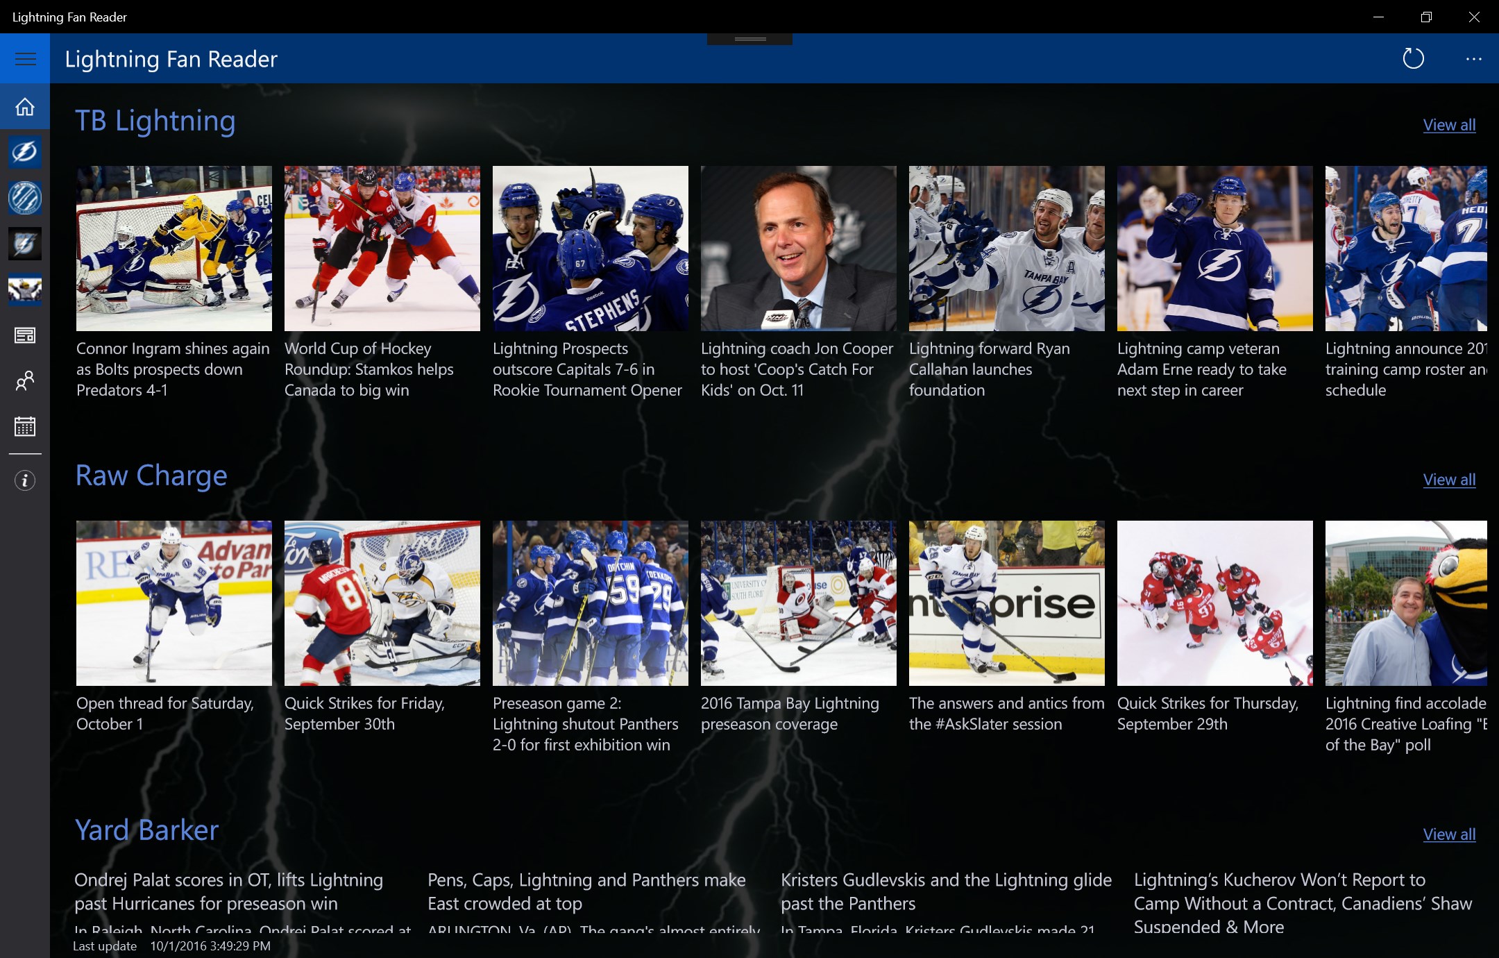Select the Raw Charge section heading
Viewport: 1499px width, 958px height.
point(151,476)
